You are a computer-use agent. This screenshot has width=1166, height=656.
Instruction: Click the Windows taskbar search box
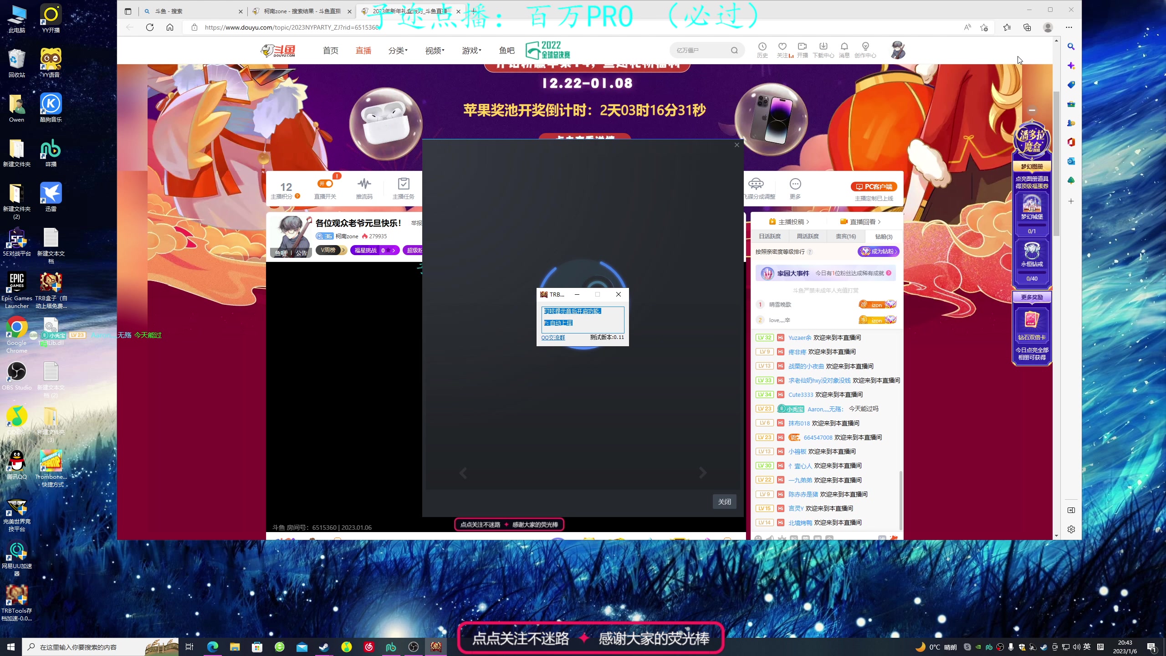click(x=100, y=647)
